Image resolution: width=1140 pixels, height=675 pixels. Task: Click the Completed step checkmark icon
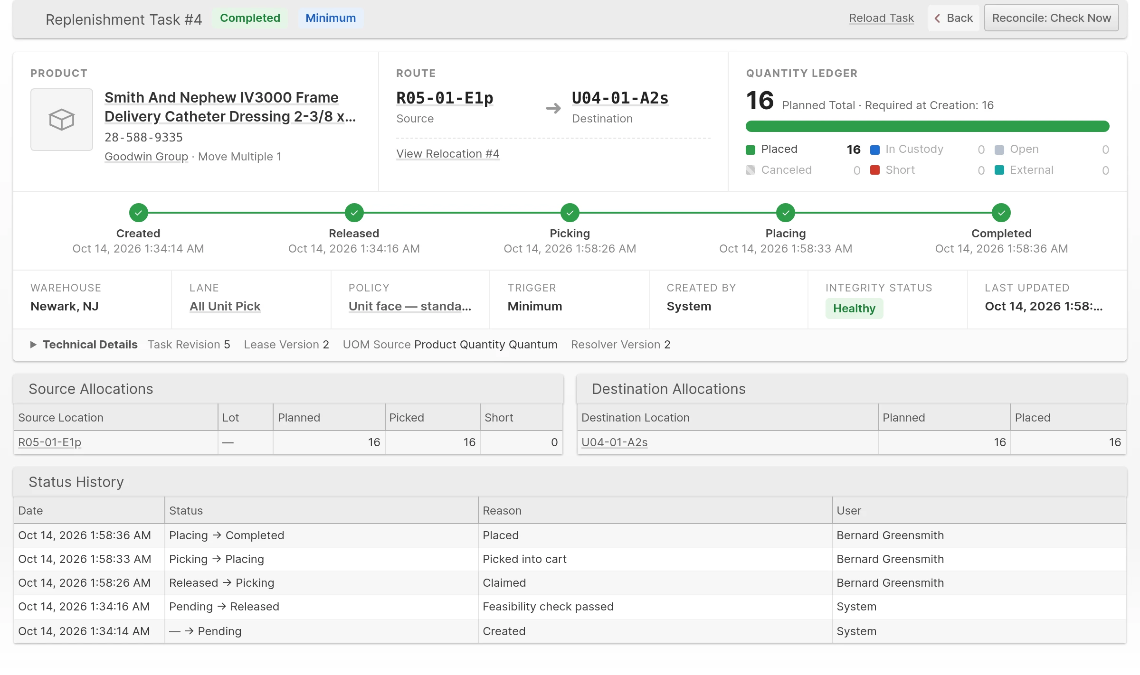[x=1001, y=213]
